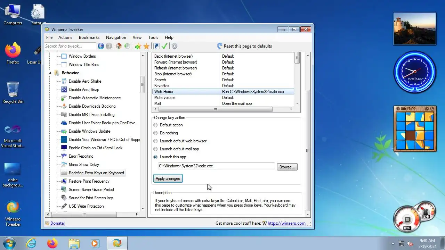Open the https://winaero.com link
This screenshot has height=250, width=445.
[286, 223]
